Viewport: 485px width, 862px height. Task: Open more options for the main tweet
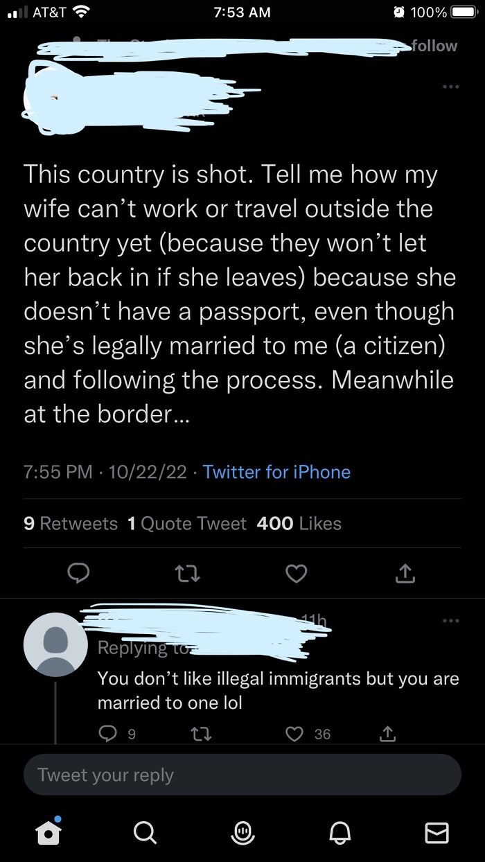click(451, 86)
